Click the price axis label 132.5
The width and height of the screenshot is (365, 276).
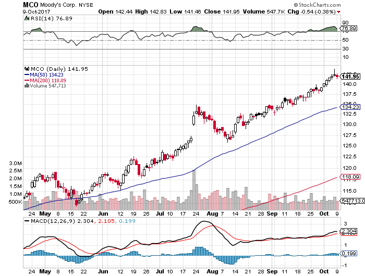point(349,114)
